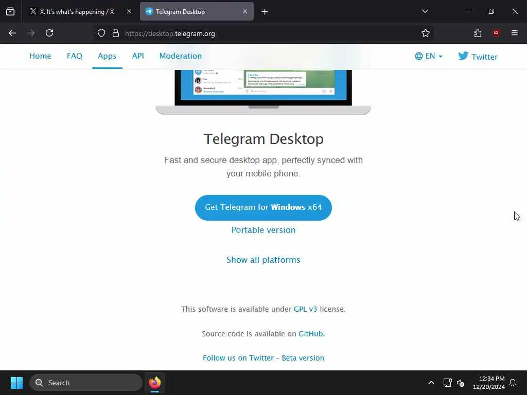527x395 pixels.
Task: Click the taskbar Search box
Action: (x=86, y=383)
